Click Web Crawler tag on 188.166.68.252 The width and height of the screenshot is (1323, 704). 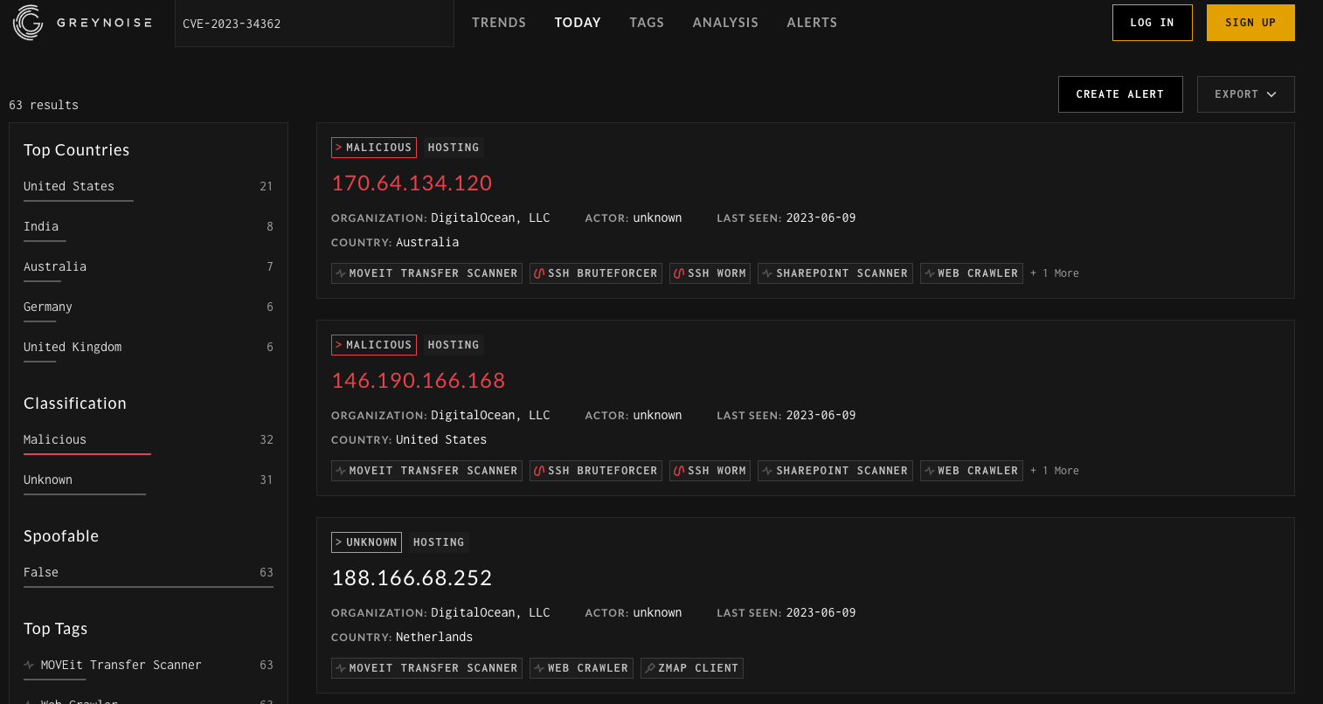click(x=581, y=668)
